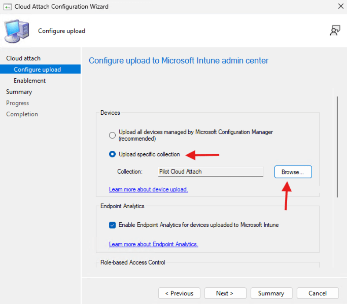
Task: Click the wizard icon in the title bar
Action: click(x=7, y=6)
